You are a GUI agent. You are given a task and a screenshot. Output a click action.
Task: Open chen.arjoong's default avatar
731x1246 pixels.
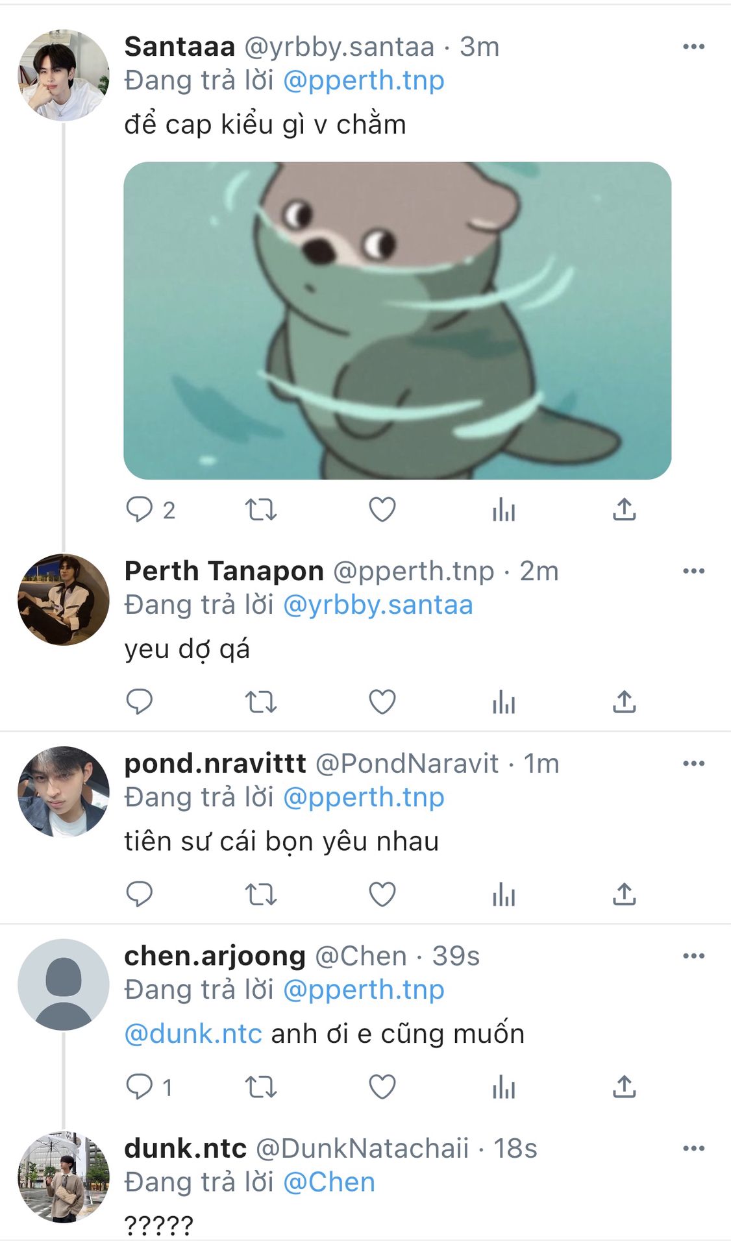[x=64, y=984]
